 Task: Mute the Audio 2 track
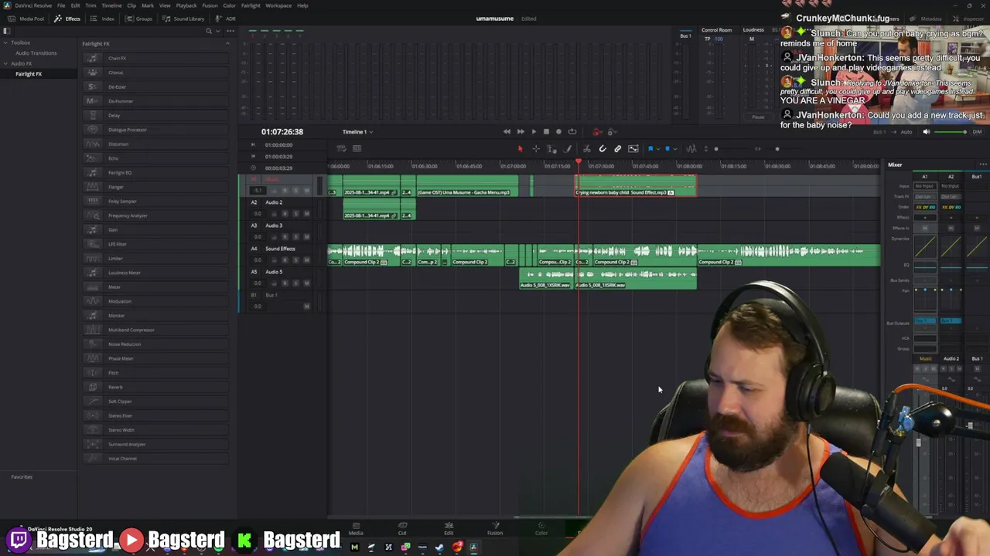(306, 214)
